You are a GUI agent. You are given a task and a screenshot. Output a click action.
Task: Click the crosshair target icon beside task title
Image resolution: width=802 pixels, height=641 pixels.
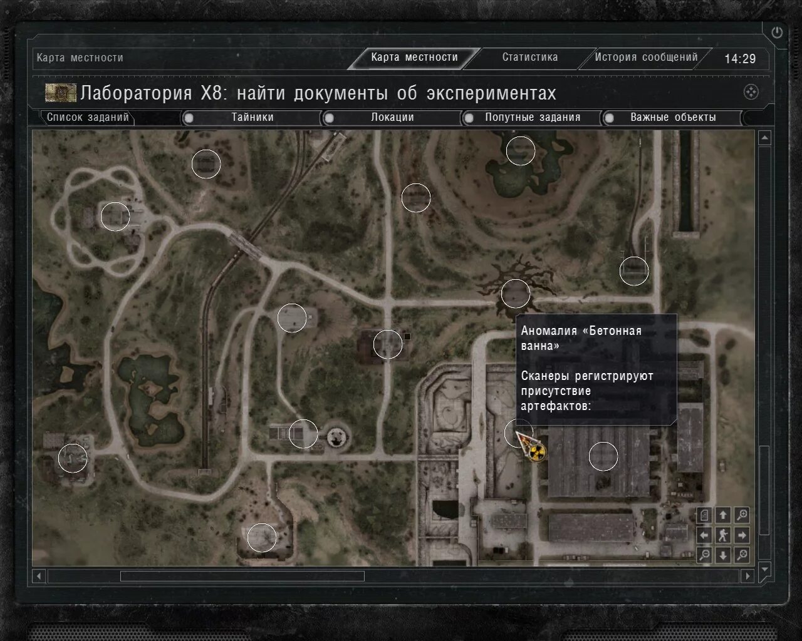tap(751, 93)
